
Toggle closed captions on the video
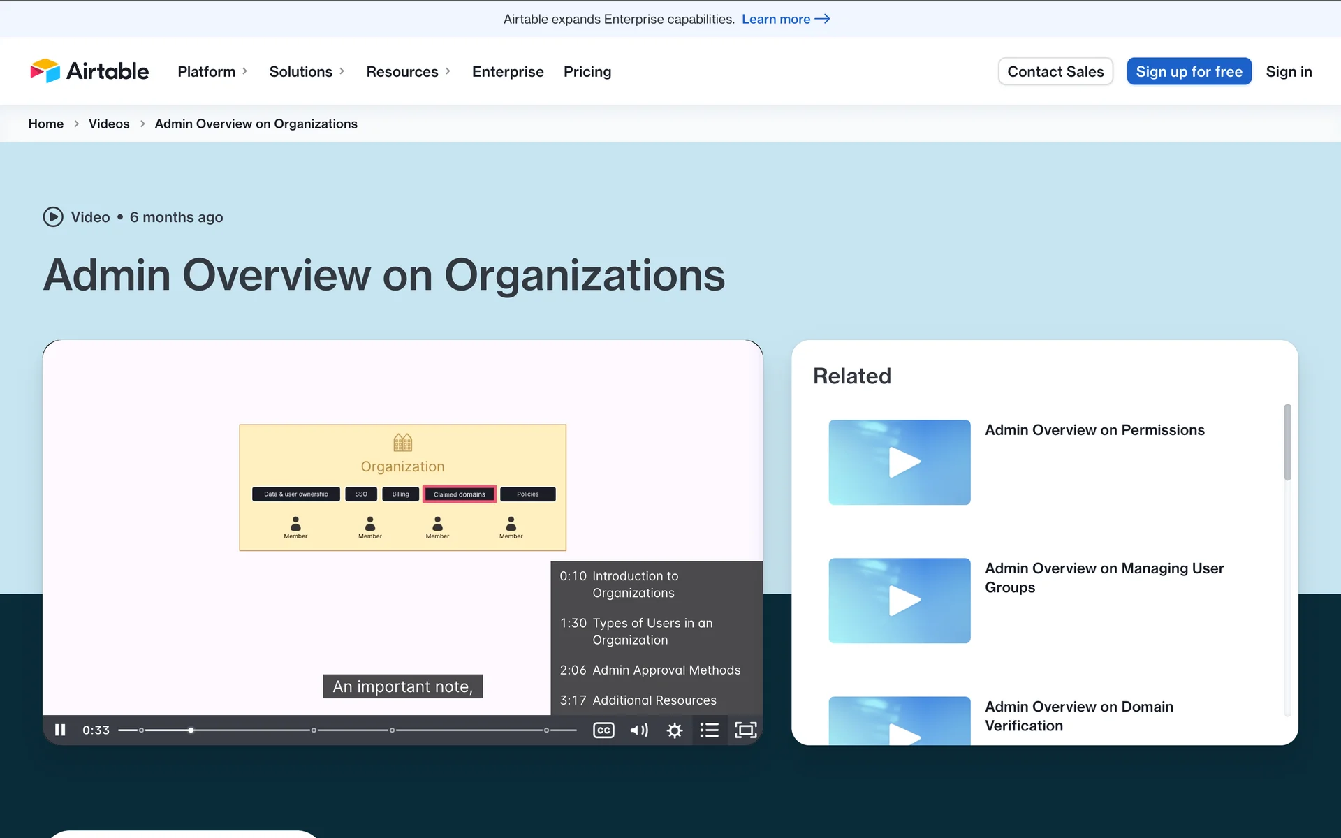603,730
